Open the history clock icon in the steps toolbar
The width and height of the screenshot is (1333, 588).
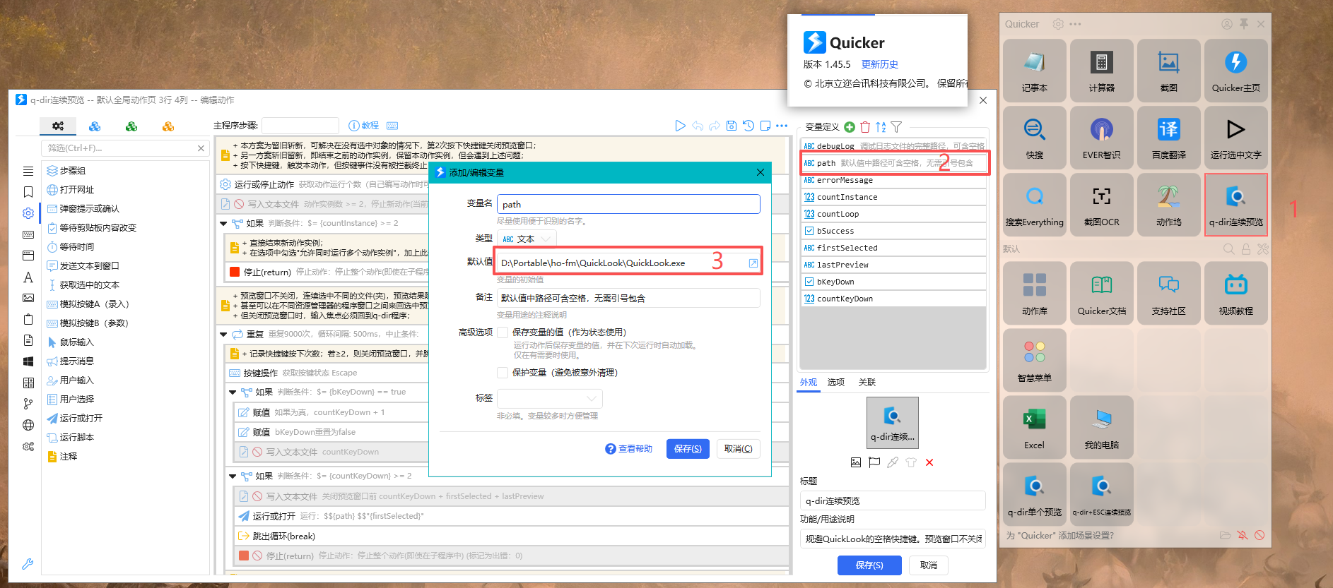(748, 126)
